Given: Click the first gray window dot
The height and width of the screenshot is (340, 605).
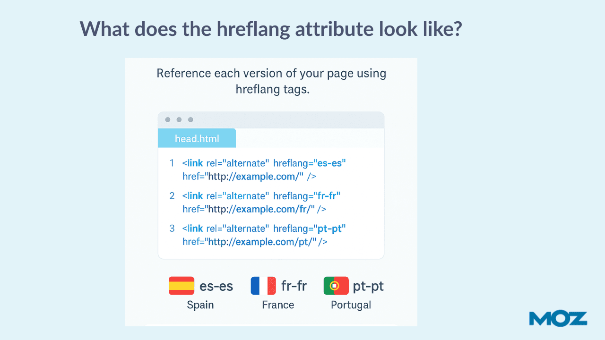Looking at the screenshot, I should point(168,120).
